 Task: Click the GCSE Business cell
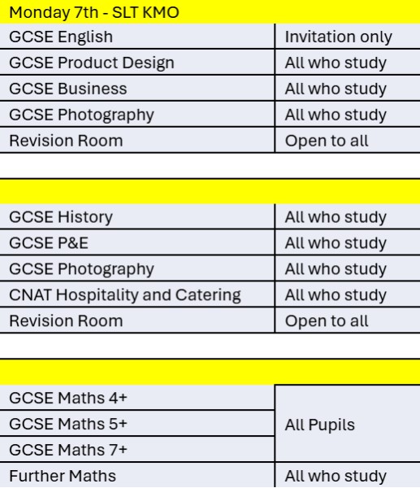[137, 88]
